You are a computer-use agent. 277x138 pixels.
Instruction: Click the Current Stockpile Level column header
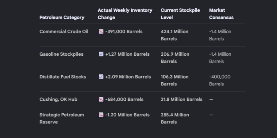point(180,14)
